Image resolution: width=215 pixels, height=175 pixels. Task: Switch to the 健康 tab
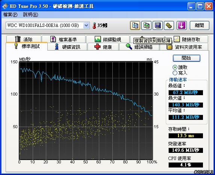[x=103, y=47]
